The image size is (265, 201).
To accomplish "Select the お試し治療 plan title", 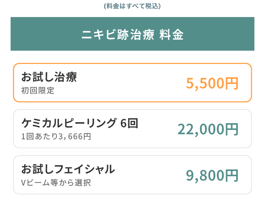I will coord(49,77).
